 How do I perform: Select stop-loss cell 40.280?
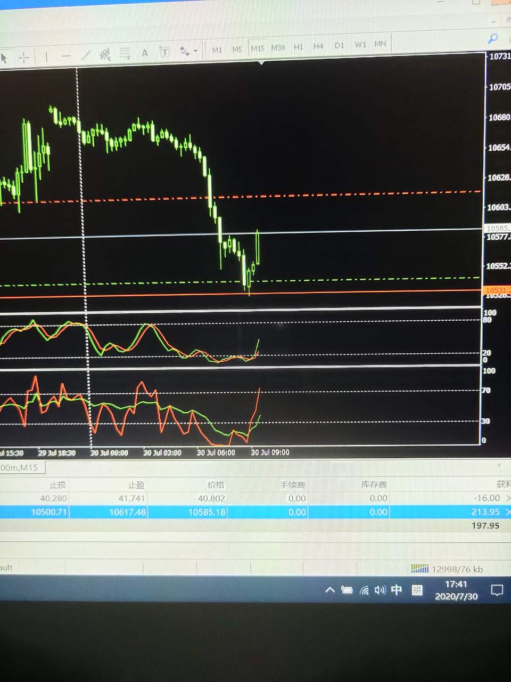click(53, 498)
